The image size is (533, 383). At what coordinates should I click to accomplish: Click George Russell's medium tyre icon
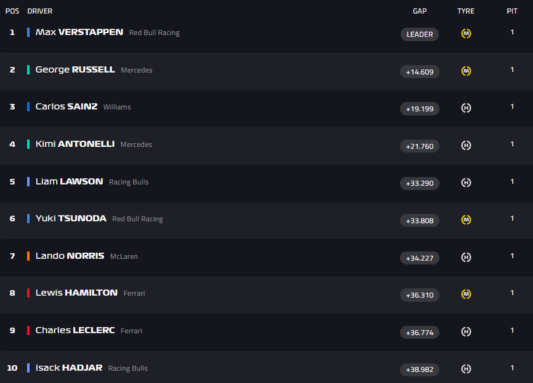point(466,71)
